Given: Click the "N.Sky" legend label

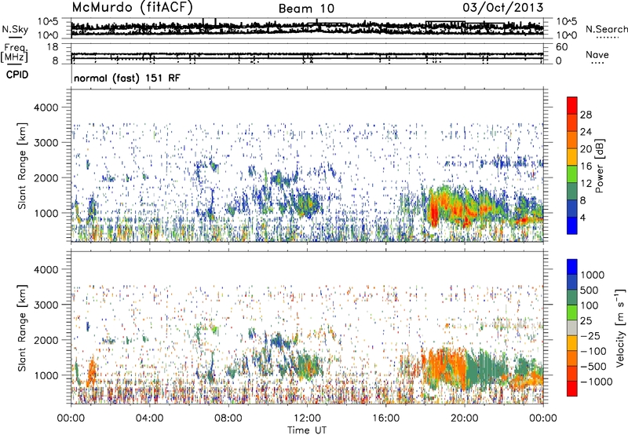Looking at the screenshot, I should tap(15, 29).
